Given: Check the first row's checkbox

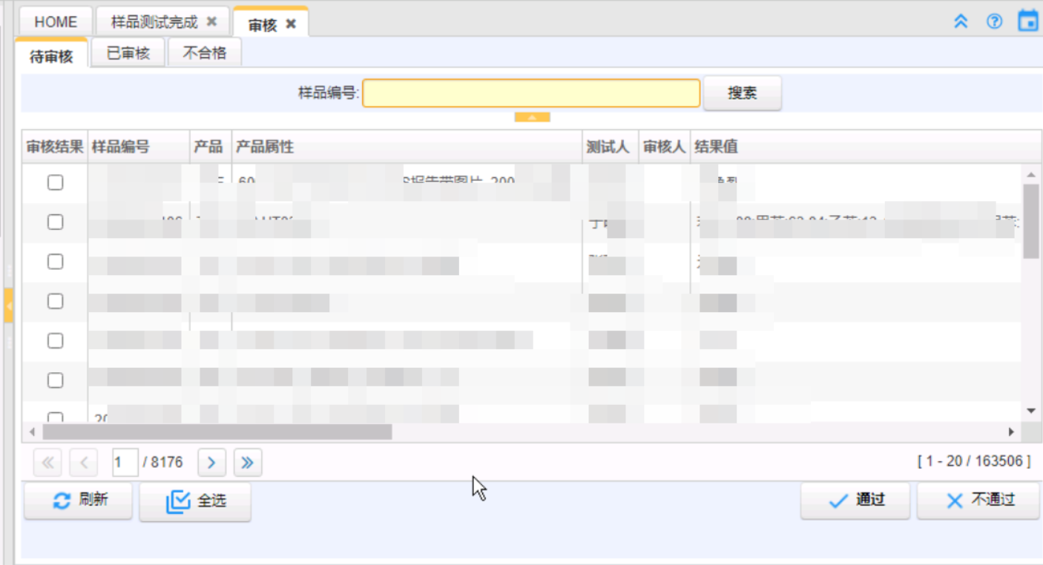Looking at the screenshot, I should 55,182.
